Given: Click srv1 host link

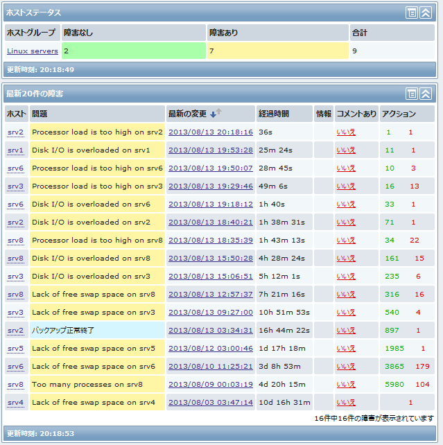Looking at the screenshot, I should tap(15, 150).
